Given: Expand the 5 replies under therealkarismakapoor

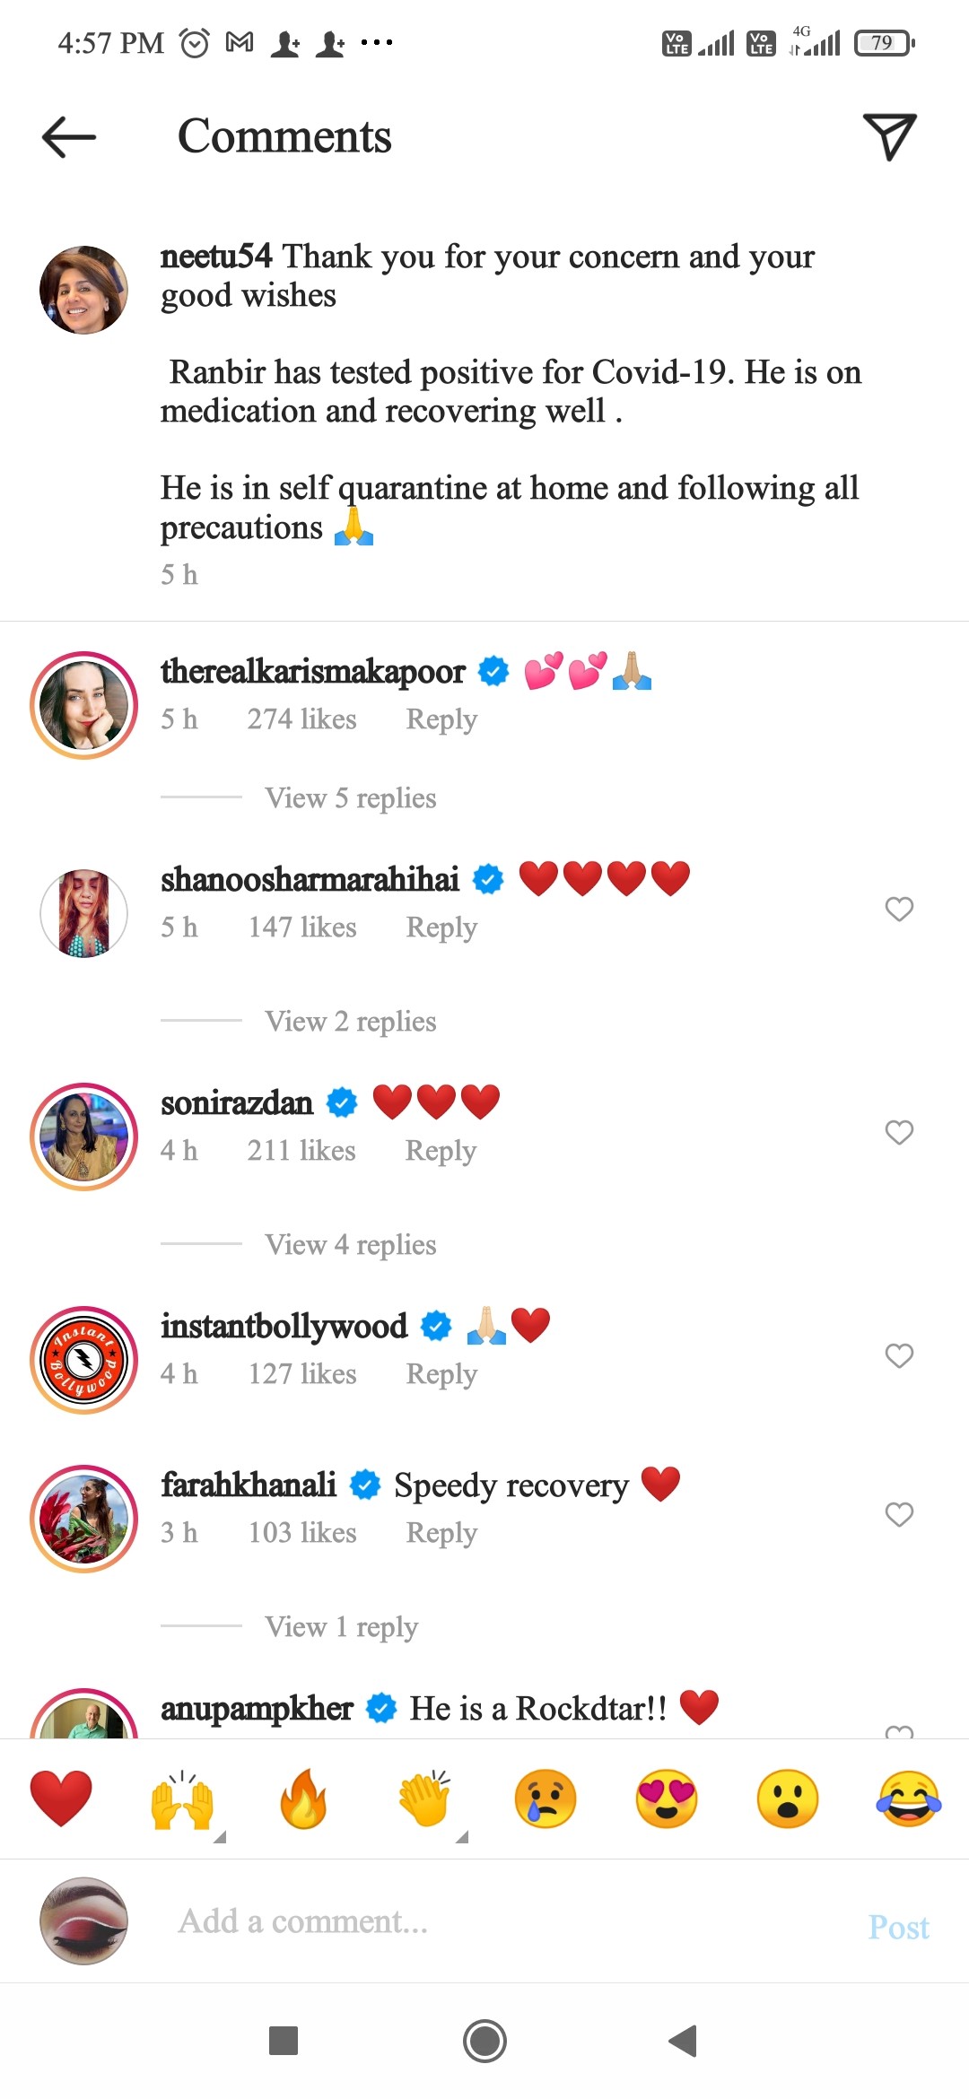Looking at the screenshot, I should point(350,797).
